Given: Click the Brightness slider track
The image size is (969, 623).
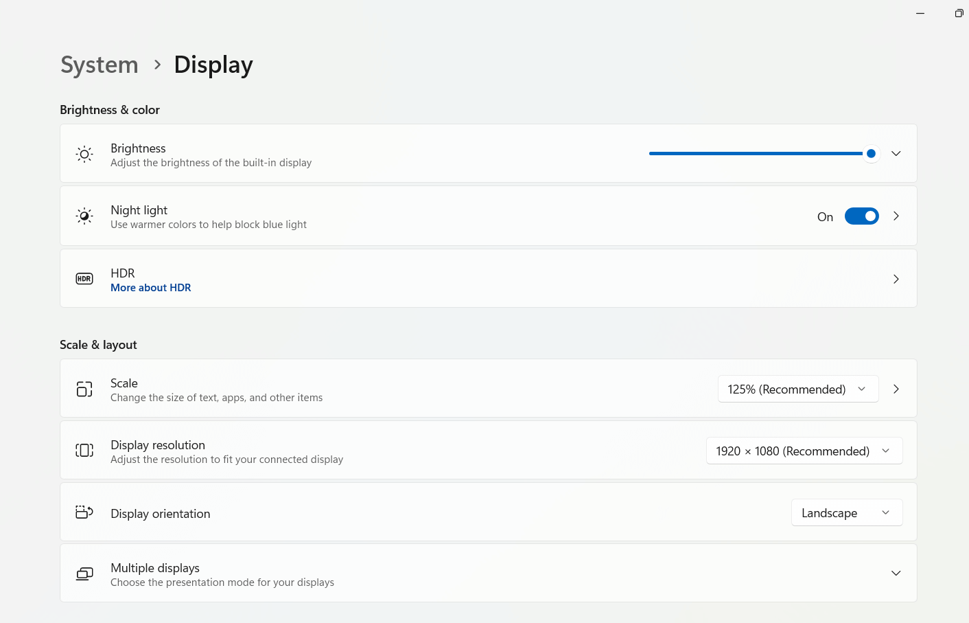Looking at the screenshot, I should (755, 154).
